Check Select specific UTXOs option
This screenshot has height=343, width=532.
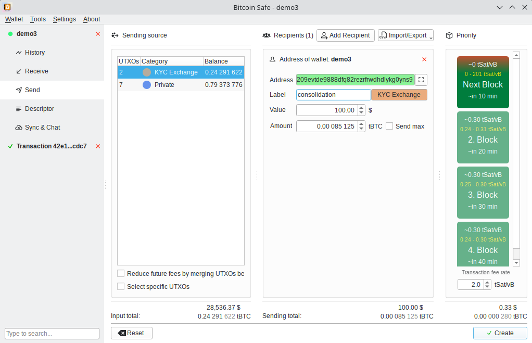pos(121,287)
